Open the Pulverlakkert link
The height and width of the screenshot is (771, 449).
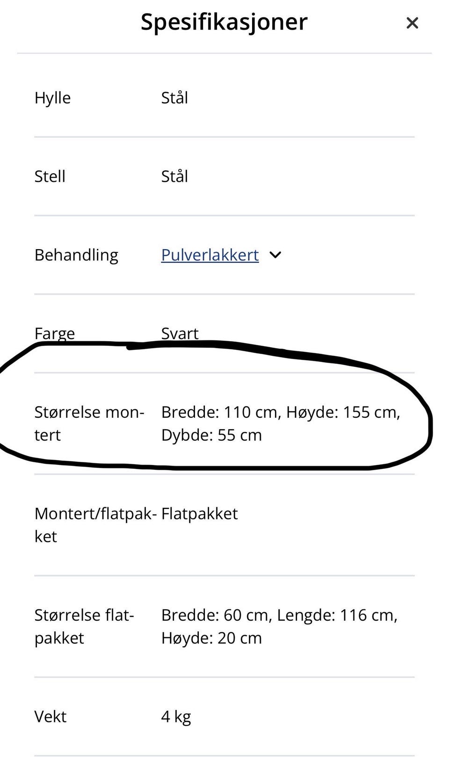(210, 255)
